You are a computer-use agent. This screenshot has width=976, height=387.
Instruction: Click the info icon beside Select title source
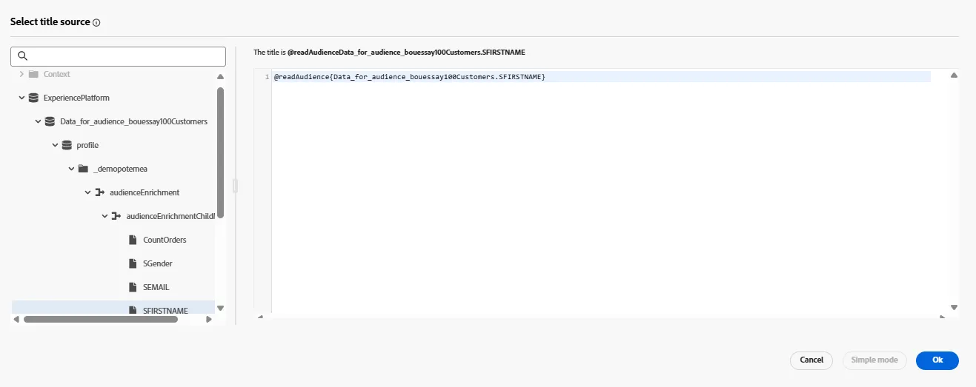click(x=96, y=23)
